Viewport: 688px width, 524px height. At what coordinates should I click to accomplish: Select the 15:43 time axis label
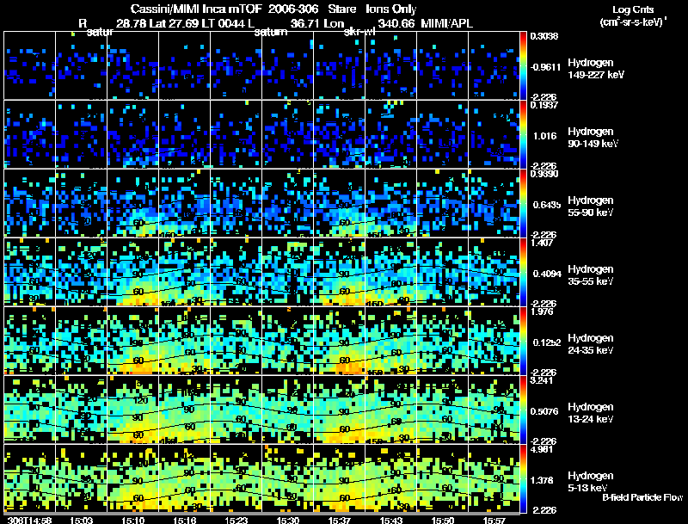[x=391, y=521]
